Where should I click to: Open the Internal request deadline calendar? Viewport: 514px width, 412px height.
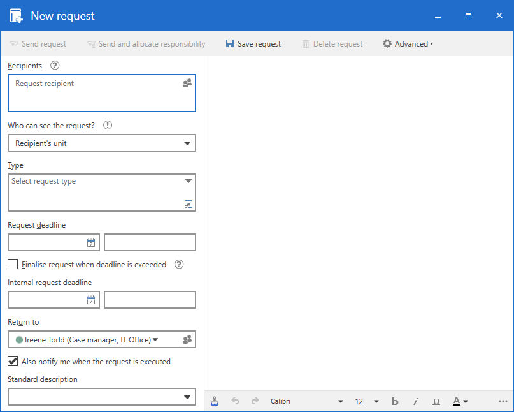[91, 300]
